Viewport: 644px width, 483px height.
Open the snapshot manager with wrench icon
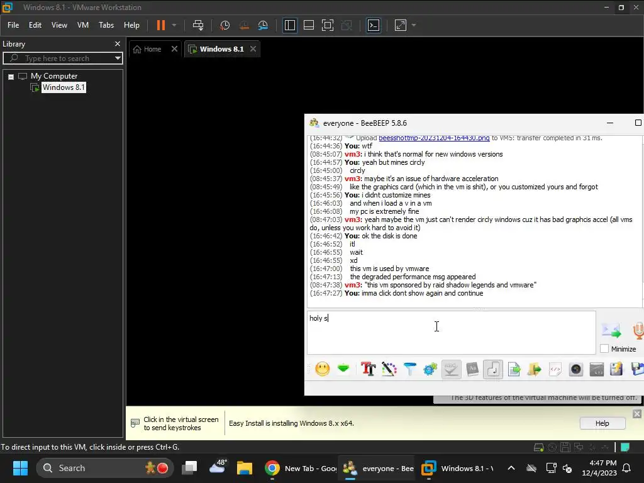263,25
